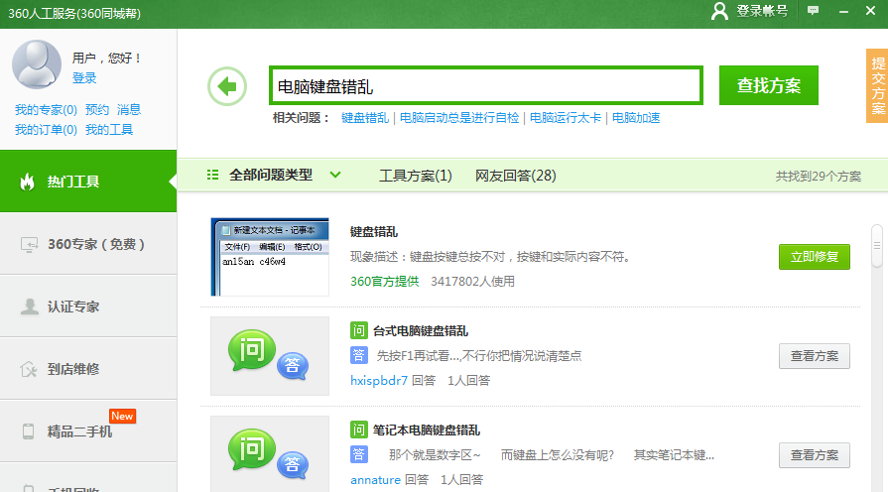The width and height of the screenshot is (888, 492).
Task: Open the 消息 link
Action: 129,110
